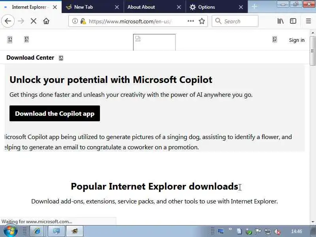
Task: Toggle the sidebar panel icon
Action: click(x=293, y=21)
